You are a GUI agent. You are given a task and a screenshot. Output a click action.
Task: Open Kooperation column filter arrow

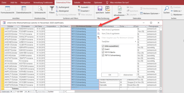point(59,26)
